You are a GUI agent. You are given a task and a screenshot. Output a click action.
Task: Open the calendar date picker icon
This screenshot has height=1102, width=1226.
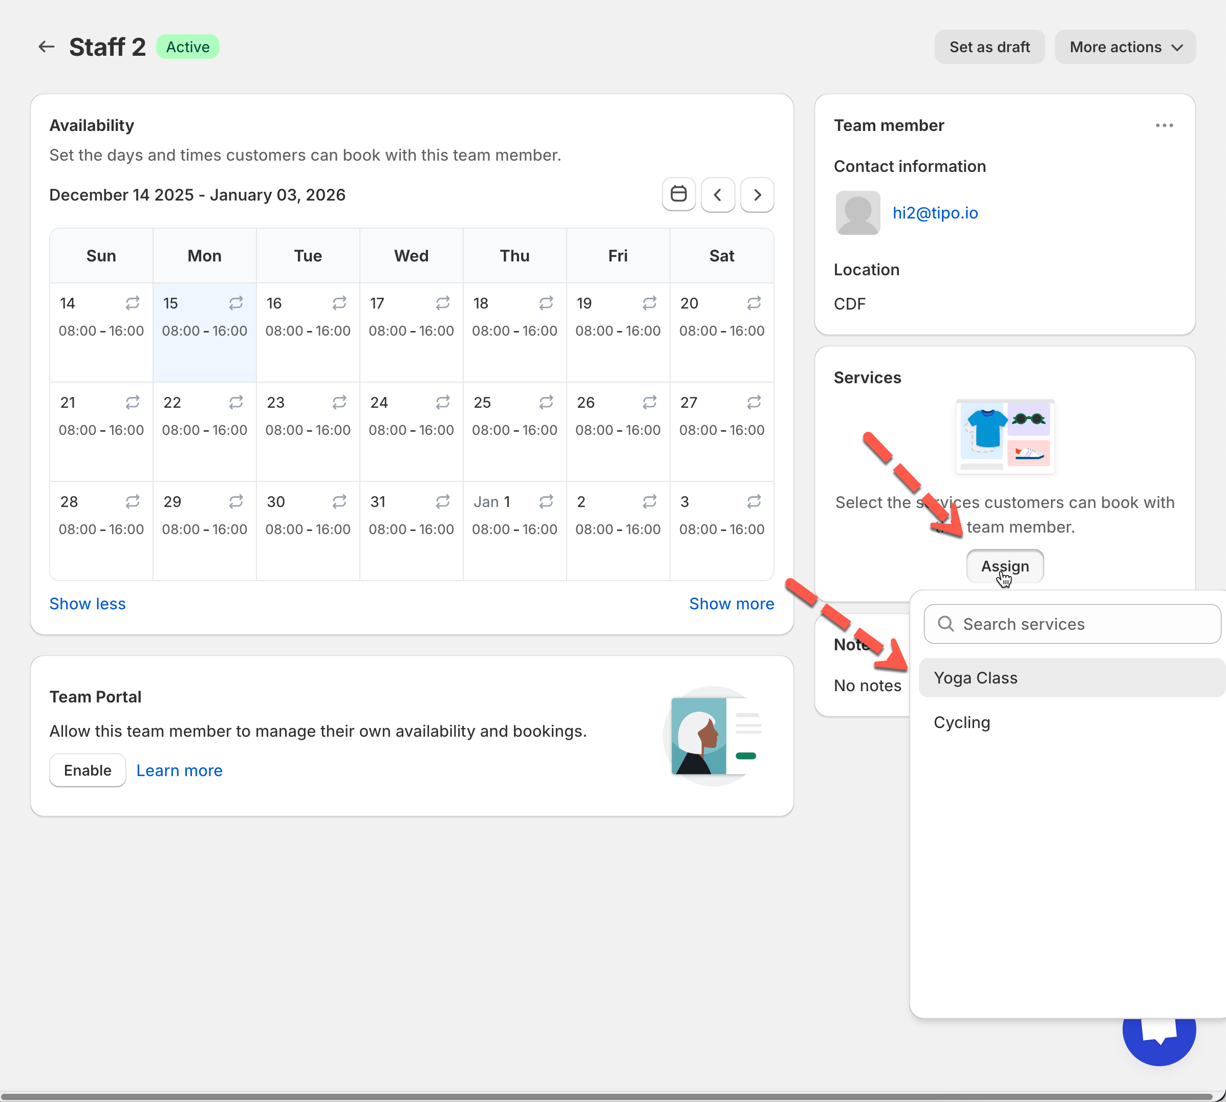[678, 194]
